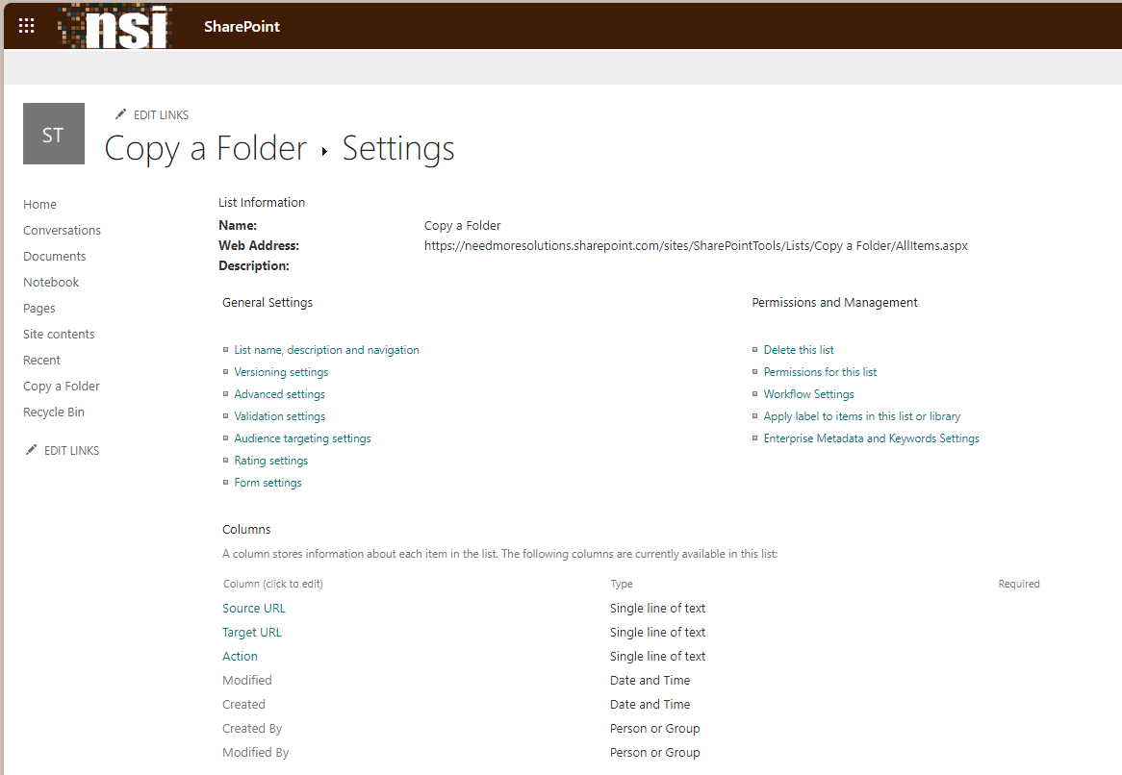This screenshot has width=1122, height=775.
Task: Edit the Source URL column
Action: click(x=253, y=609)
